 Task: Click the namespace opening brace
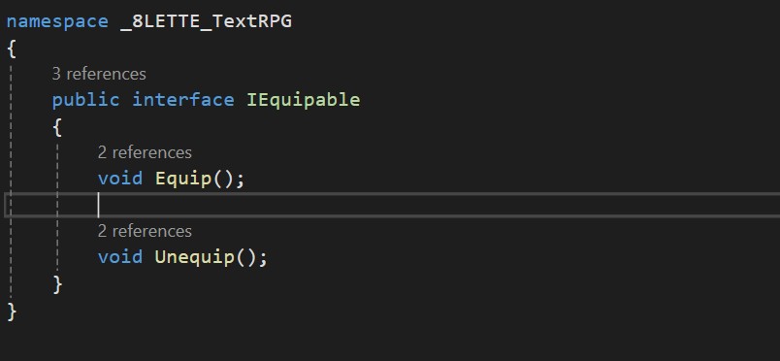(12, 49)
